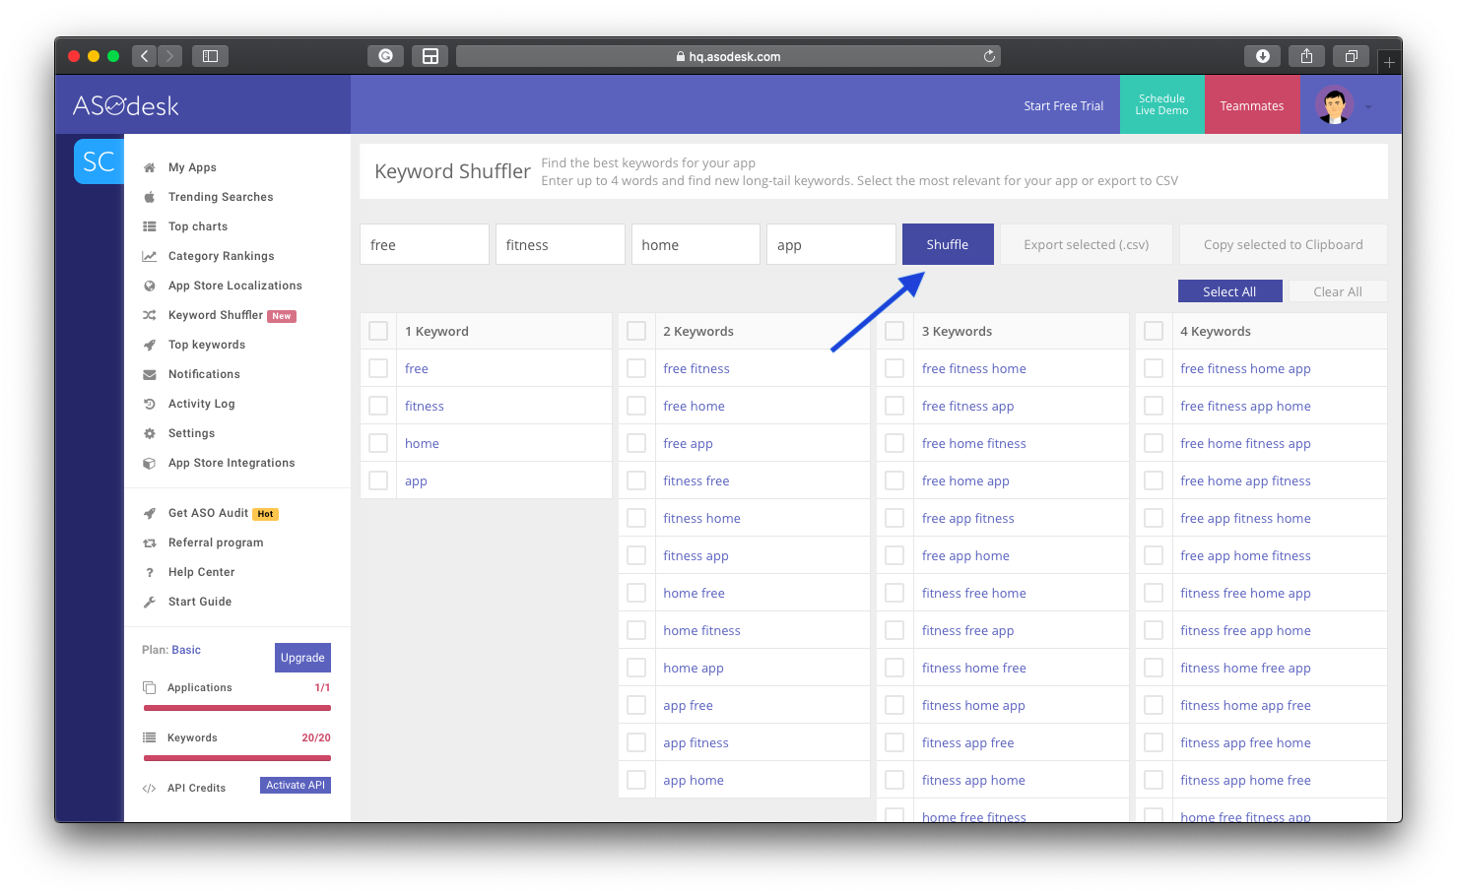Open the My Apps home icon
1457x895 pixels.
[x=150, y=168]
